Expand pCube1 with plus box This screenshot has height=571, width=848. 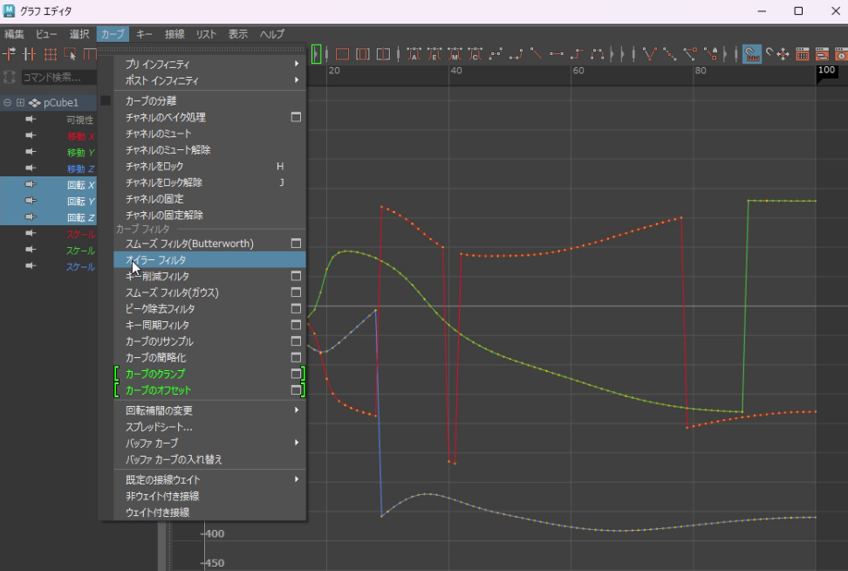(x=21, y=102)
